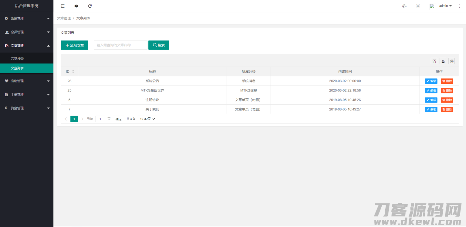
Task: Open the admin user dropdown
Action: pyautogui.click(x=445, y=6)
